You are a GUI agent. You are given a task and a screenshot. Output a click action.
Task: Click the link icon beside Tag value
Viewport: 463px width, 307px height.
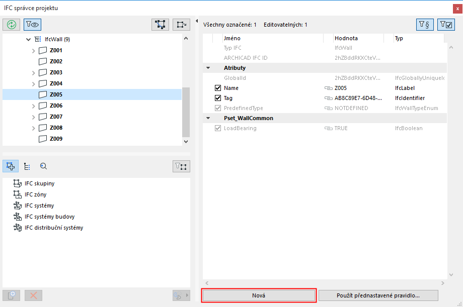click(x=328, y=98)
